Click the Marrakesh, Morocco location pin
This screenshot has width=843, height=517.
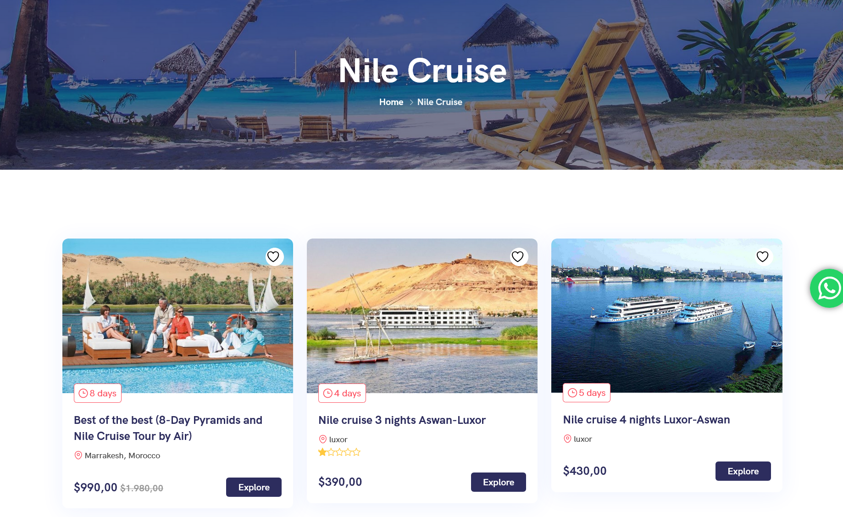78,456
